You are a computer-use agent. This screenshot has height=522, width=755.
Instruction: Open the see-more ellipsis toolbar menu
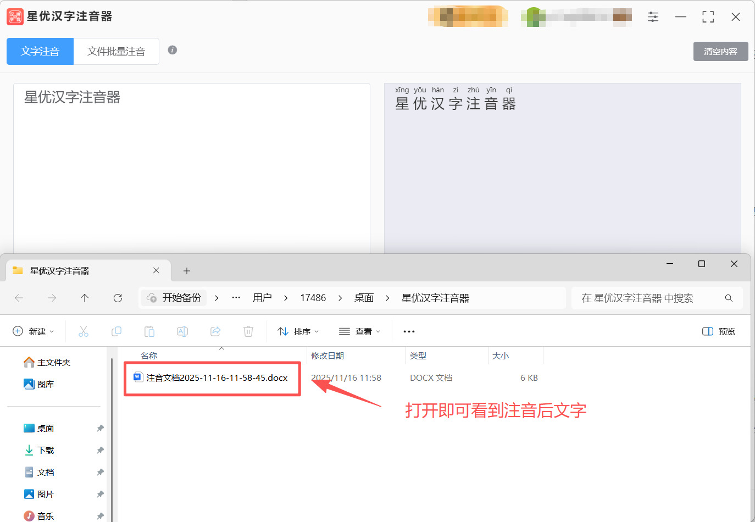(408, 331)
